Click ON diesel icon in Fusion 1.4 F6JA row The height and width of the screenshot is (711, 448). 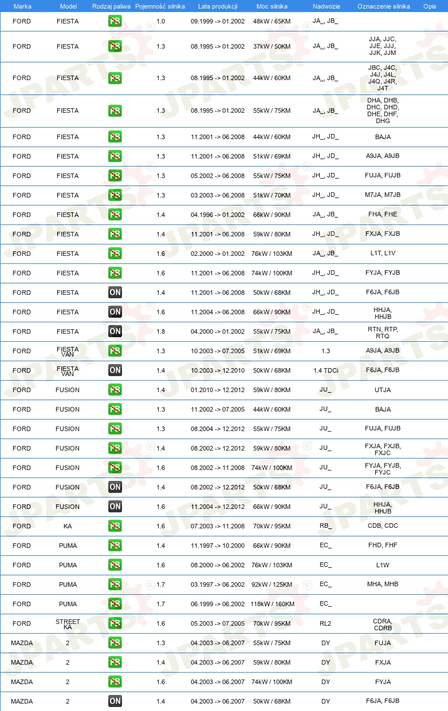pos(115,487)
